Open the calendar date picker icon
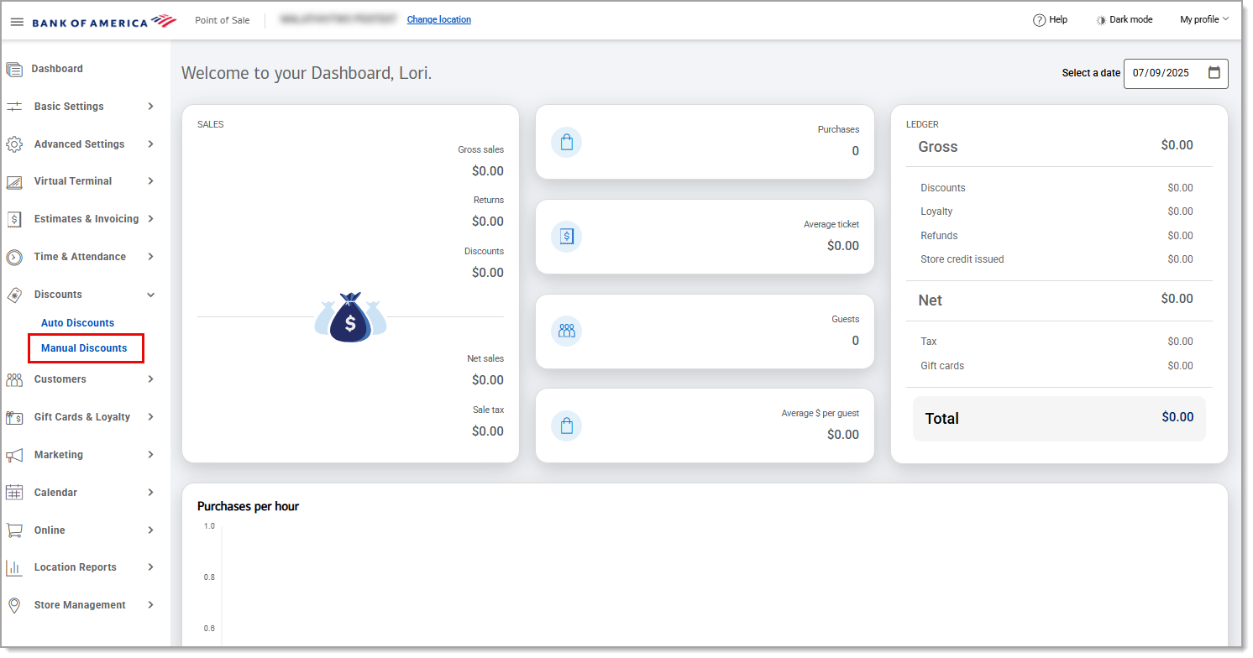This screenshot has width=1253, height=658. [1214, 72]
